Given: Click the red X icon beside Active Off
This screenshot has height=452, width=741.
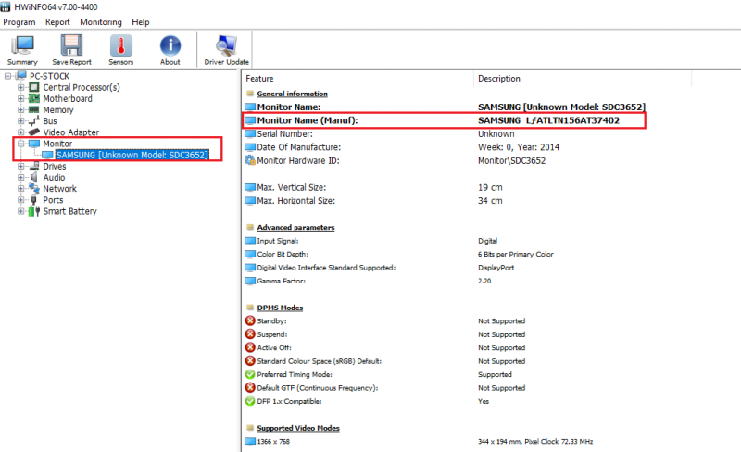Looking at the screenshot, I should pos(250,347).
